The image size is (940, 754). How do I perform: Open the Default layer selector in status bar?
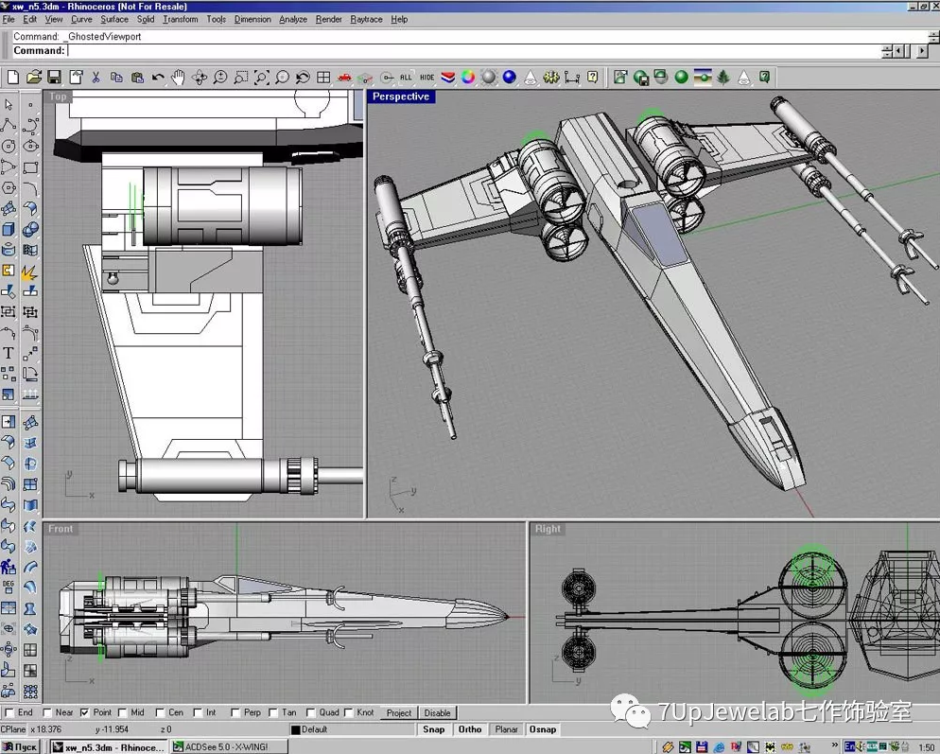click(350, 729)
